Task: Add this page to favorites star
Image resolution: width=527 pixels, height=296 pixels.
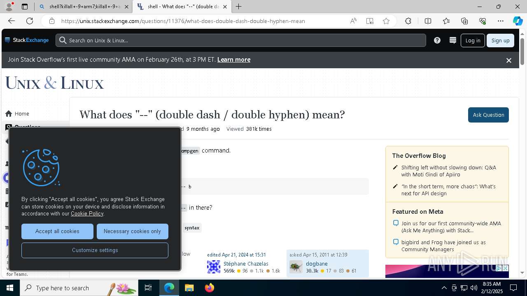Action: 386,21
